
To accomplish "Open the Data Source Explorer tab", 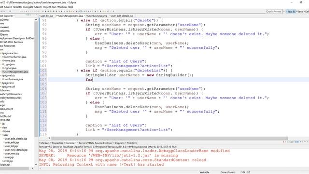I will coord(100,143).
